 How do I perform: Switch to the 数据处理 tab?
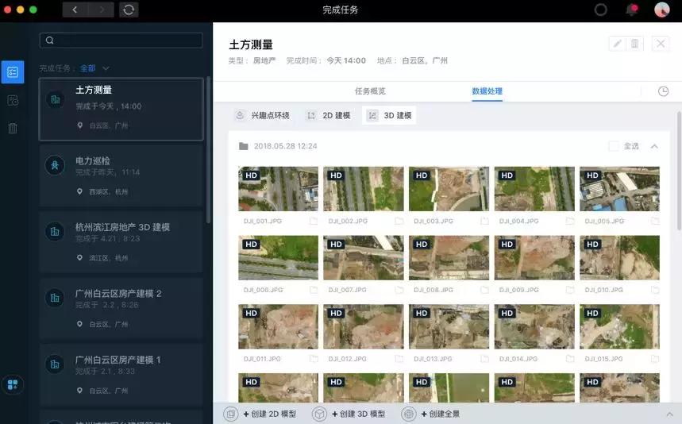(x=487, y=91)
